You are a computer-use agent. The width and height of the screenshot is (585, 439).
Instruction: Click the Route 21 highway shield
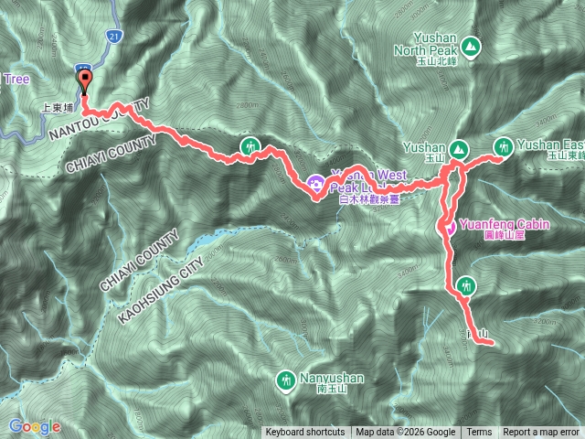coord(113,37)
